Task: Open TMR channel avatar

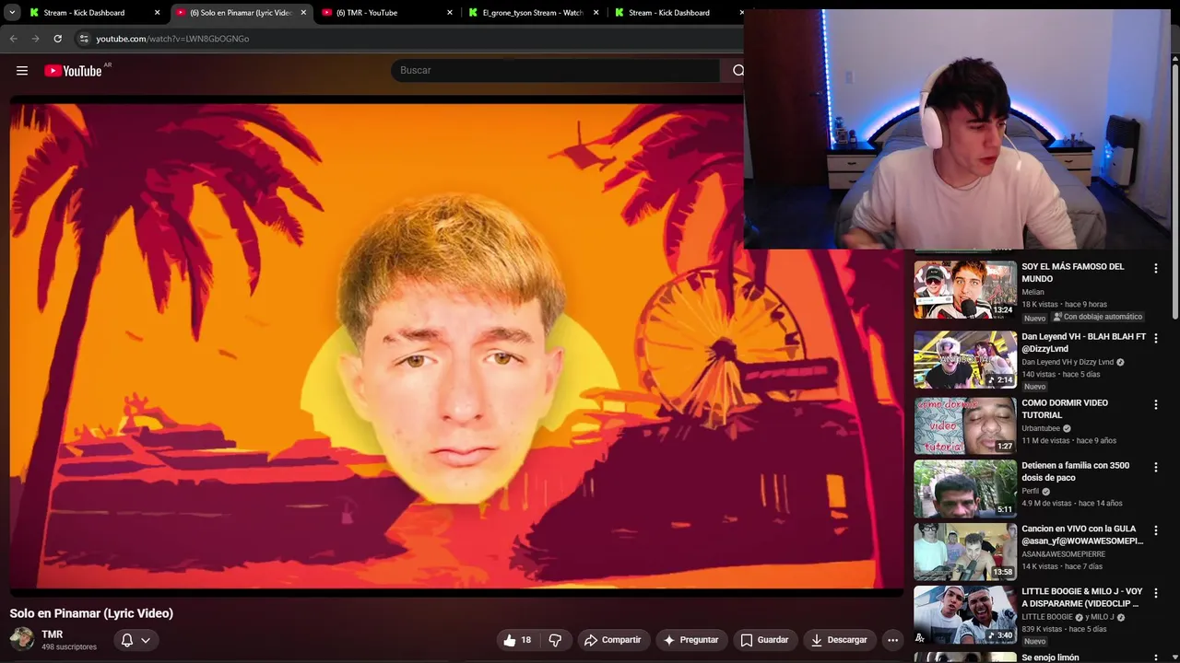Action: pos(21,639)
